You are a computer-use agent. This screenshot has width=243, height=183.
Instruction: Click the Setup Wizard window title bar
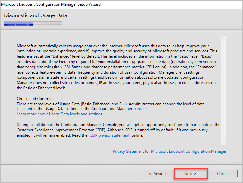coord(122,4)
